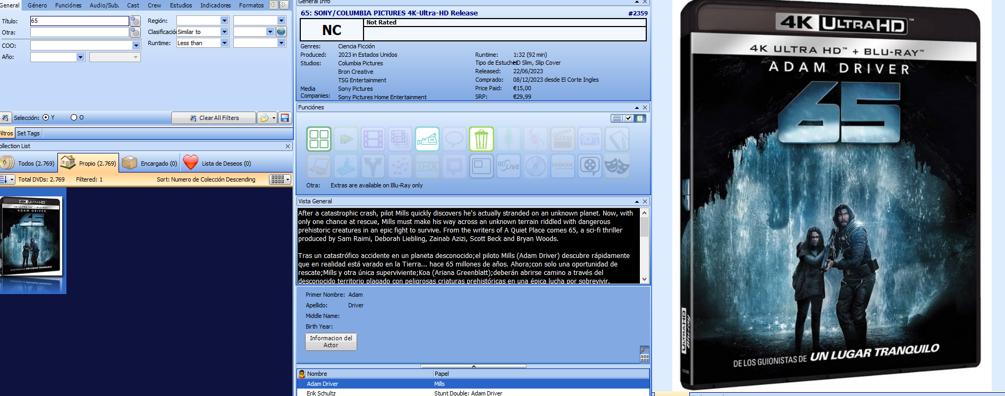
Task: Click the Vista General vertical scrollbar
Action: [x=644, y=246]
